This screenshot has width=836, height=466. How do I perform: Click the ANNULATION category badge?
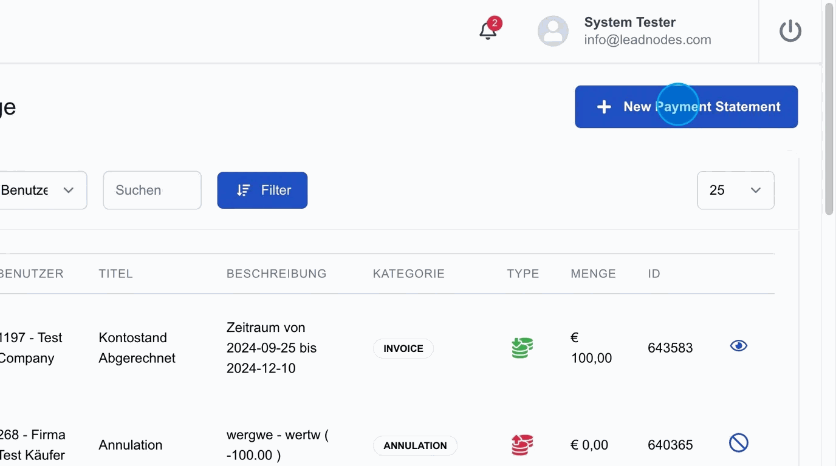pyautogui.click(x=415, y=445)
